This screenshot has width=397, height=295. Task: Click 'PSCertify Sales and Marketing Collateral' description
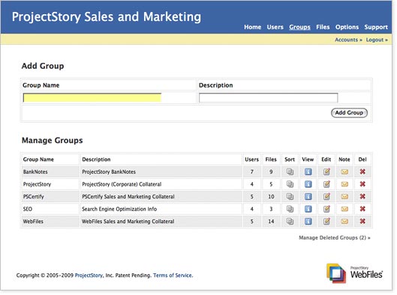128,196
